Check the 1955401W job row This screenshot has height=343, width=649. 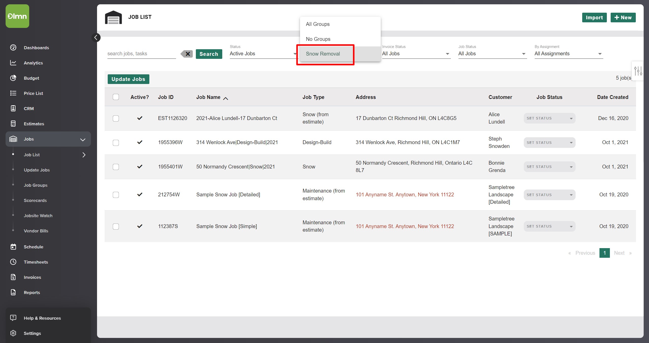[116, 167]
